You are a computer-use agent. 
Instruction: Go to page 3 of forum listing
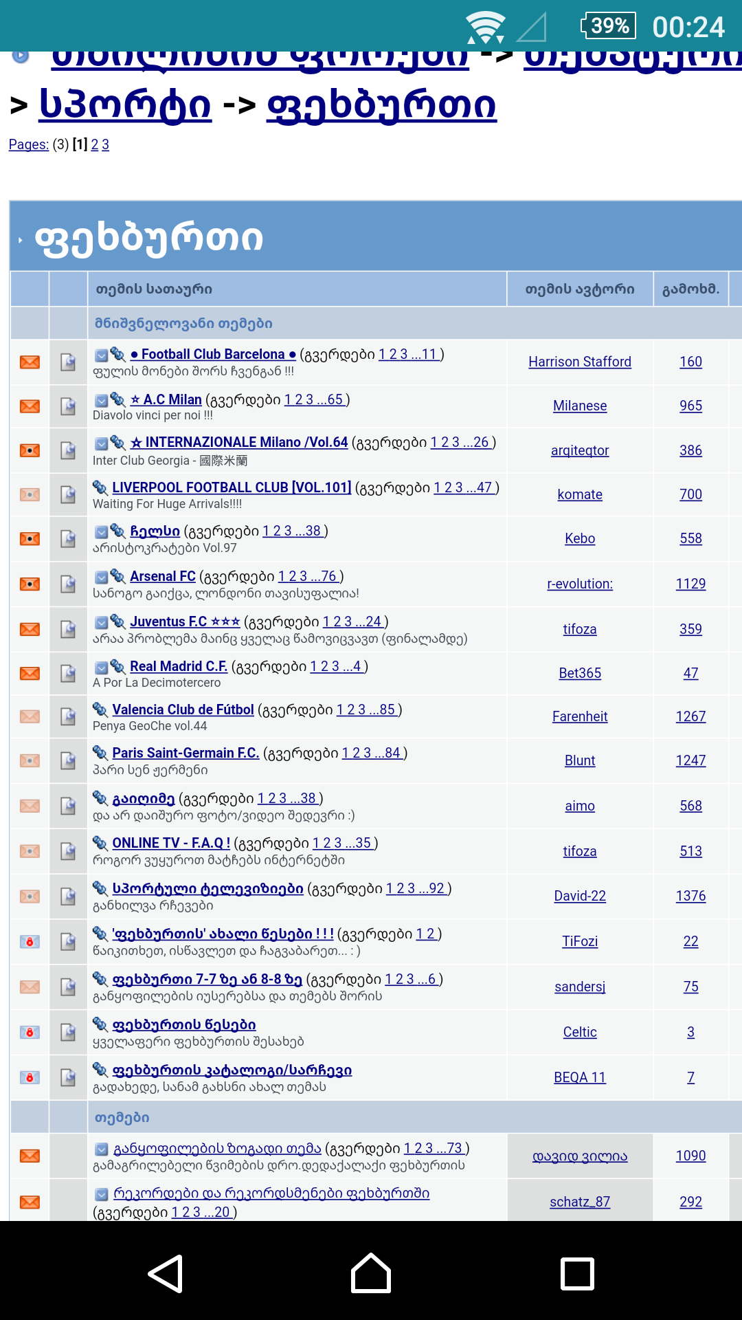tap(105, 144)
